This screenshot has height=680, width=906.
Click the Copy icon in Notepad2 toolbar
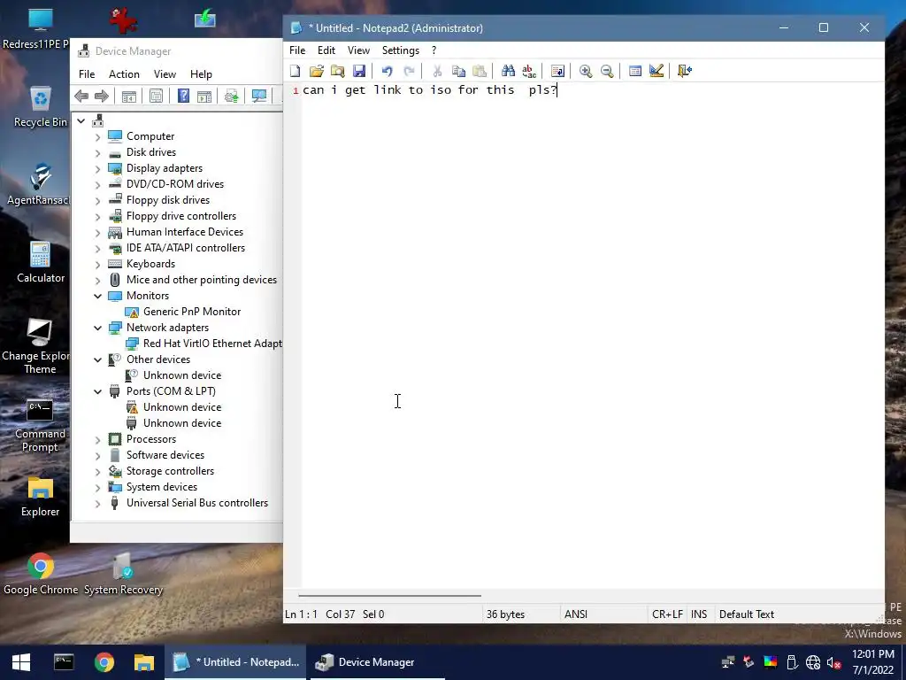click(458, 71)
